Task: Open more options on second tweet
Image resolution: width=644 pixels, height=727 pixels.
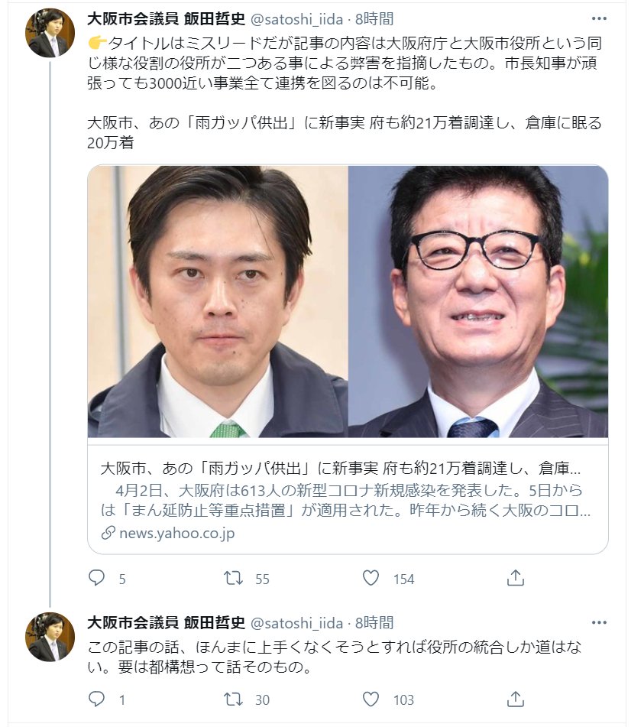Action: pos(599,623)
